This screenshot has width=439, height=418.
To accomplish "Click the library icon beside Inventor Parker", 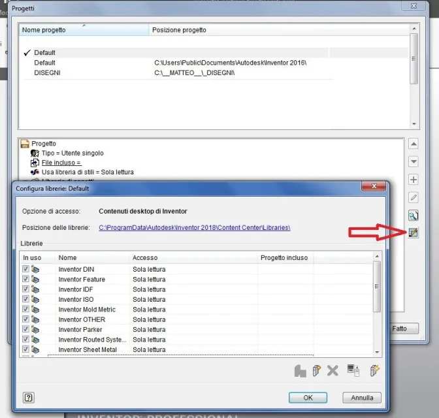I will [x=35, y=330].
